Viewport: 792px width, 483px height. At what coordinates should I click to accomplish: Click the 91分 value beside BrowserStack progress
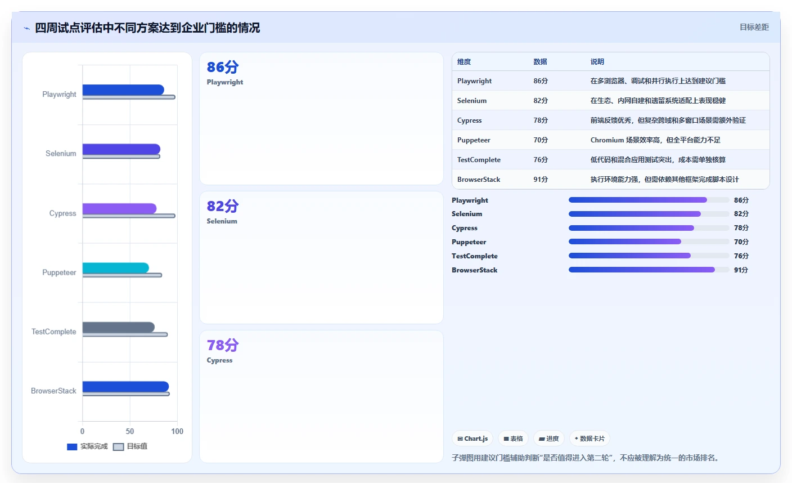tap(741, 270)
